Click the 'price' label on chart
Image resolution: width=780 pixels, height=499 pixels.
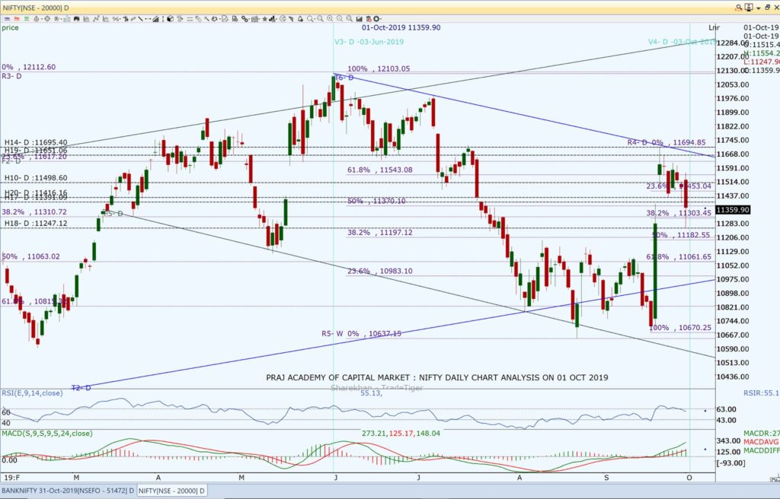(x=10, y=28)
